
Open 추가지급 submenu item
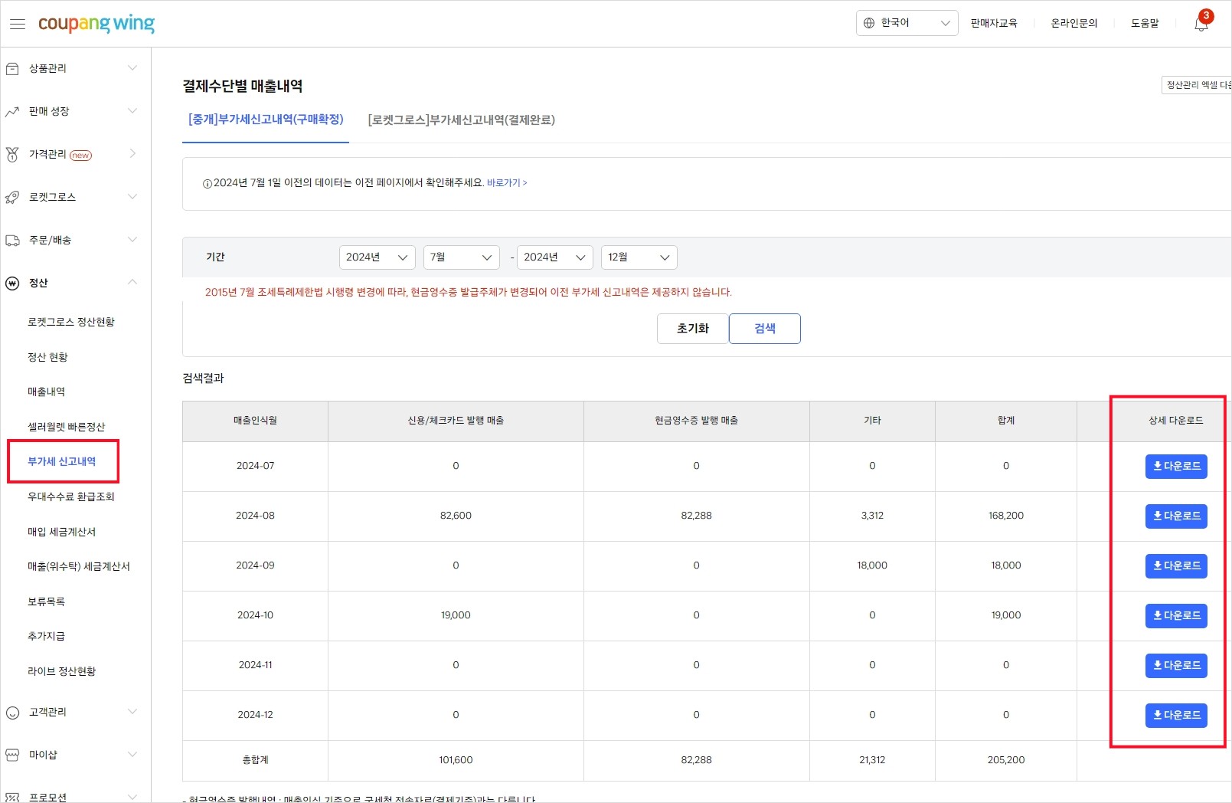pos(46,637)
